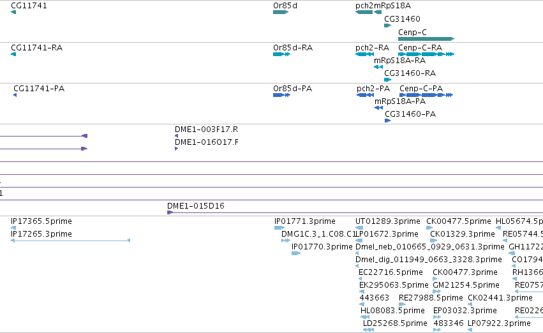Viewport: 543px width, 333px height.
Task: Click the UT01289.3prime EST label
Action: 387,221
